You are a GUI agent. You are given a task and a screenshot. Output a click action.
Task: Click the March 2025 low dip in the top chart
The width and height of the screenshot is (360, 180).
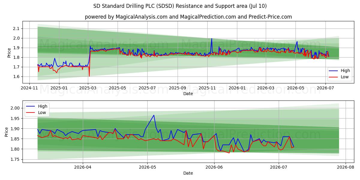(89, 76)
